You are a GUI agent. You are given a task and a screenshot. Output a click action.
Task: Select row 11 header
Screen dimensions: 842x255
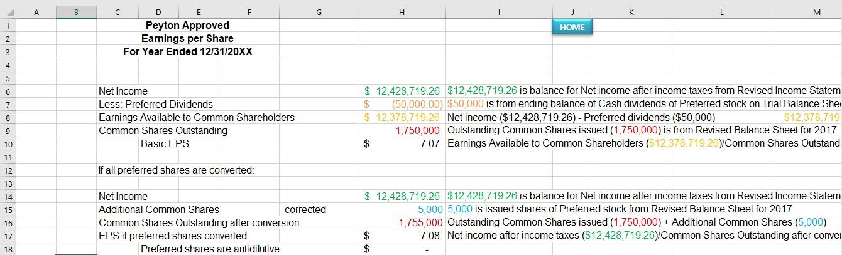coord(8,157)
